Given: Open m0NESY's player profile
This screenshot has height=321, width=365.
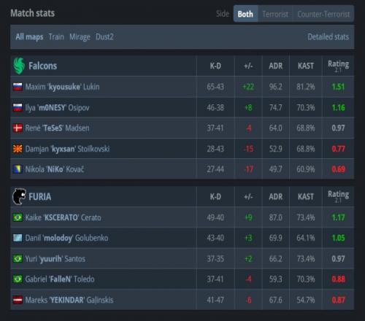Looking at the screenshot, I should (58, 108).
